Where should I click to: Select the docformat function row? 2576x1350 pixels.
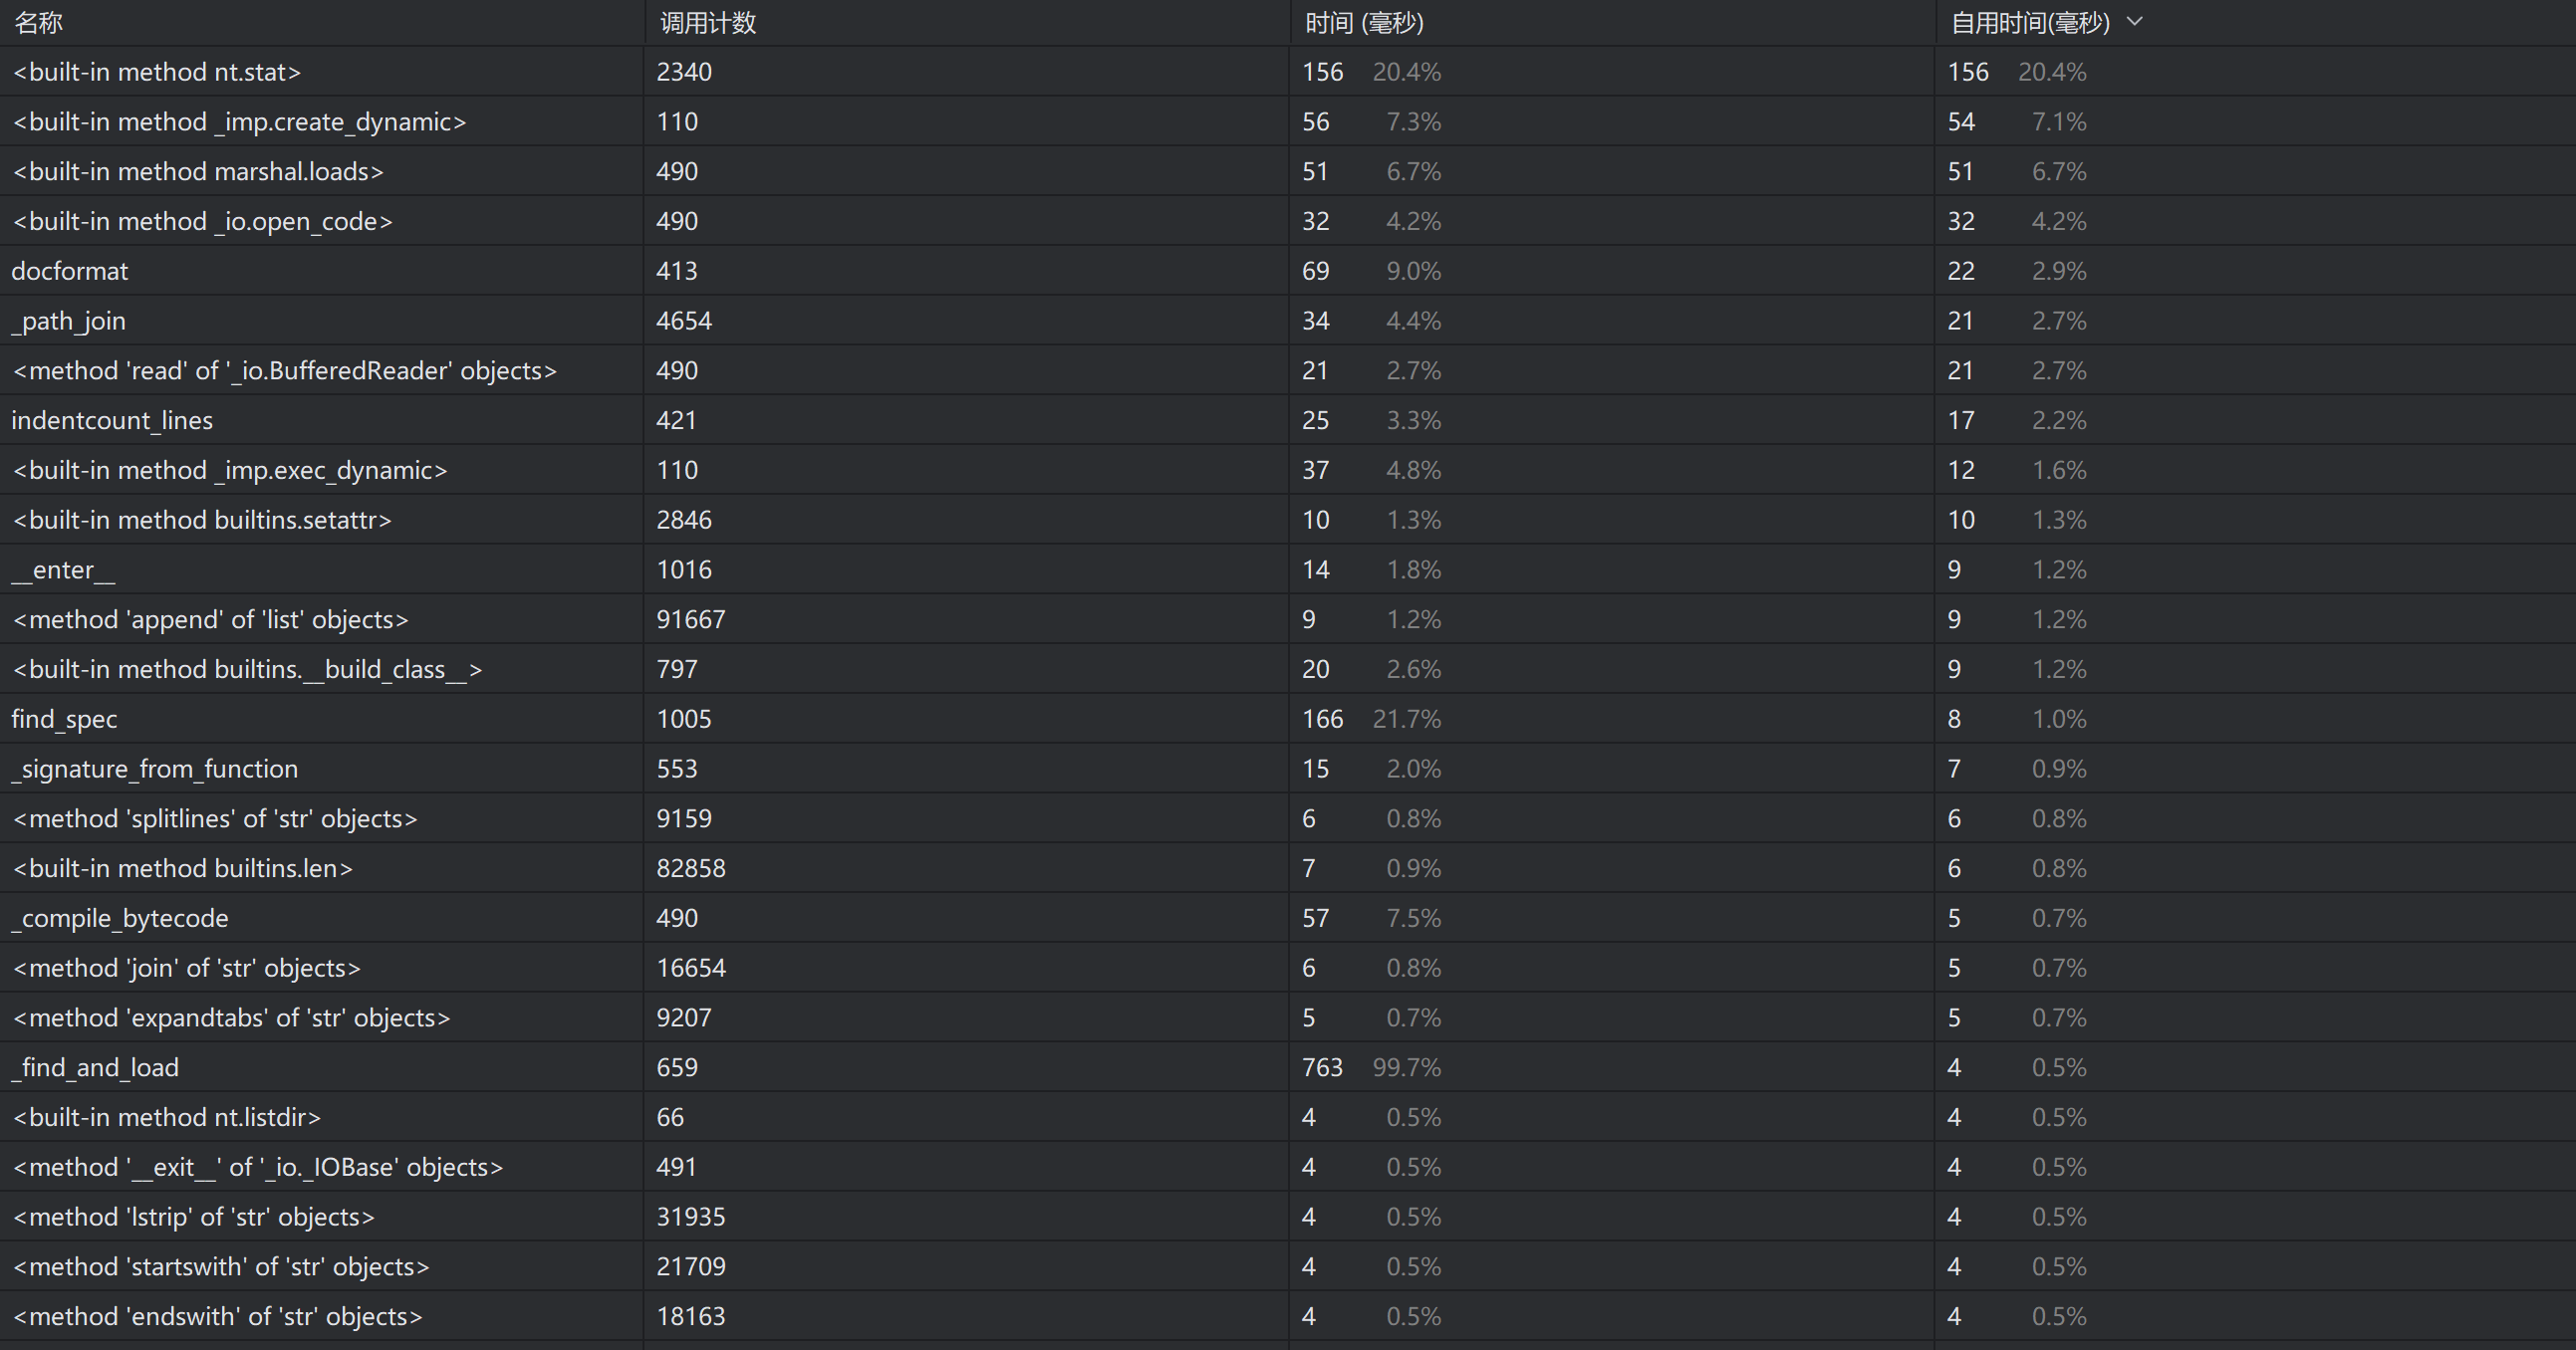point(70,271)
